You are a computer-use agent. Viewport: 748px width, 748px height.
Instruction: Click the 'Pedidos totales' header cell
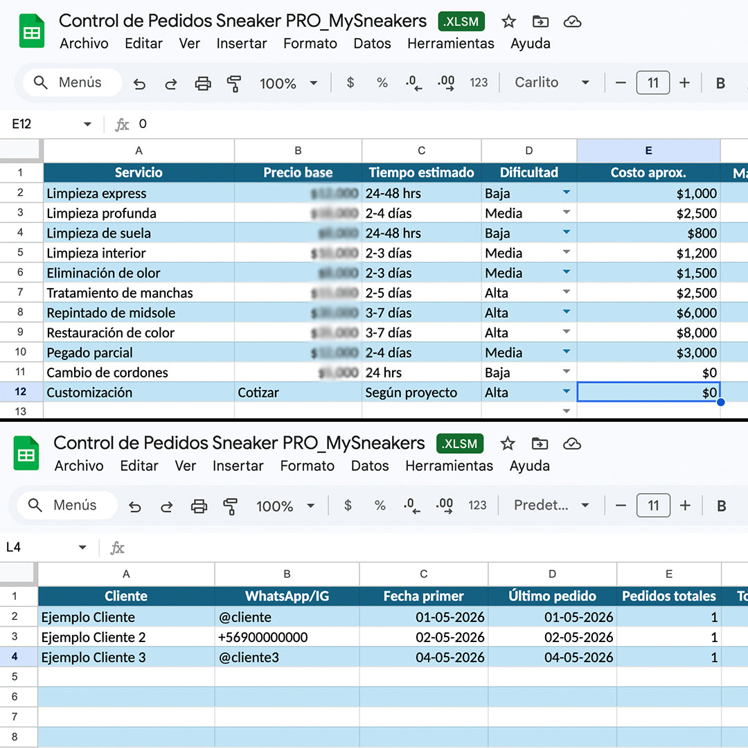(x=669, y=596)
